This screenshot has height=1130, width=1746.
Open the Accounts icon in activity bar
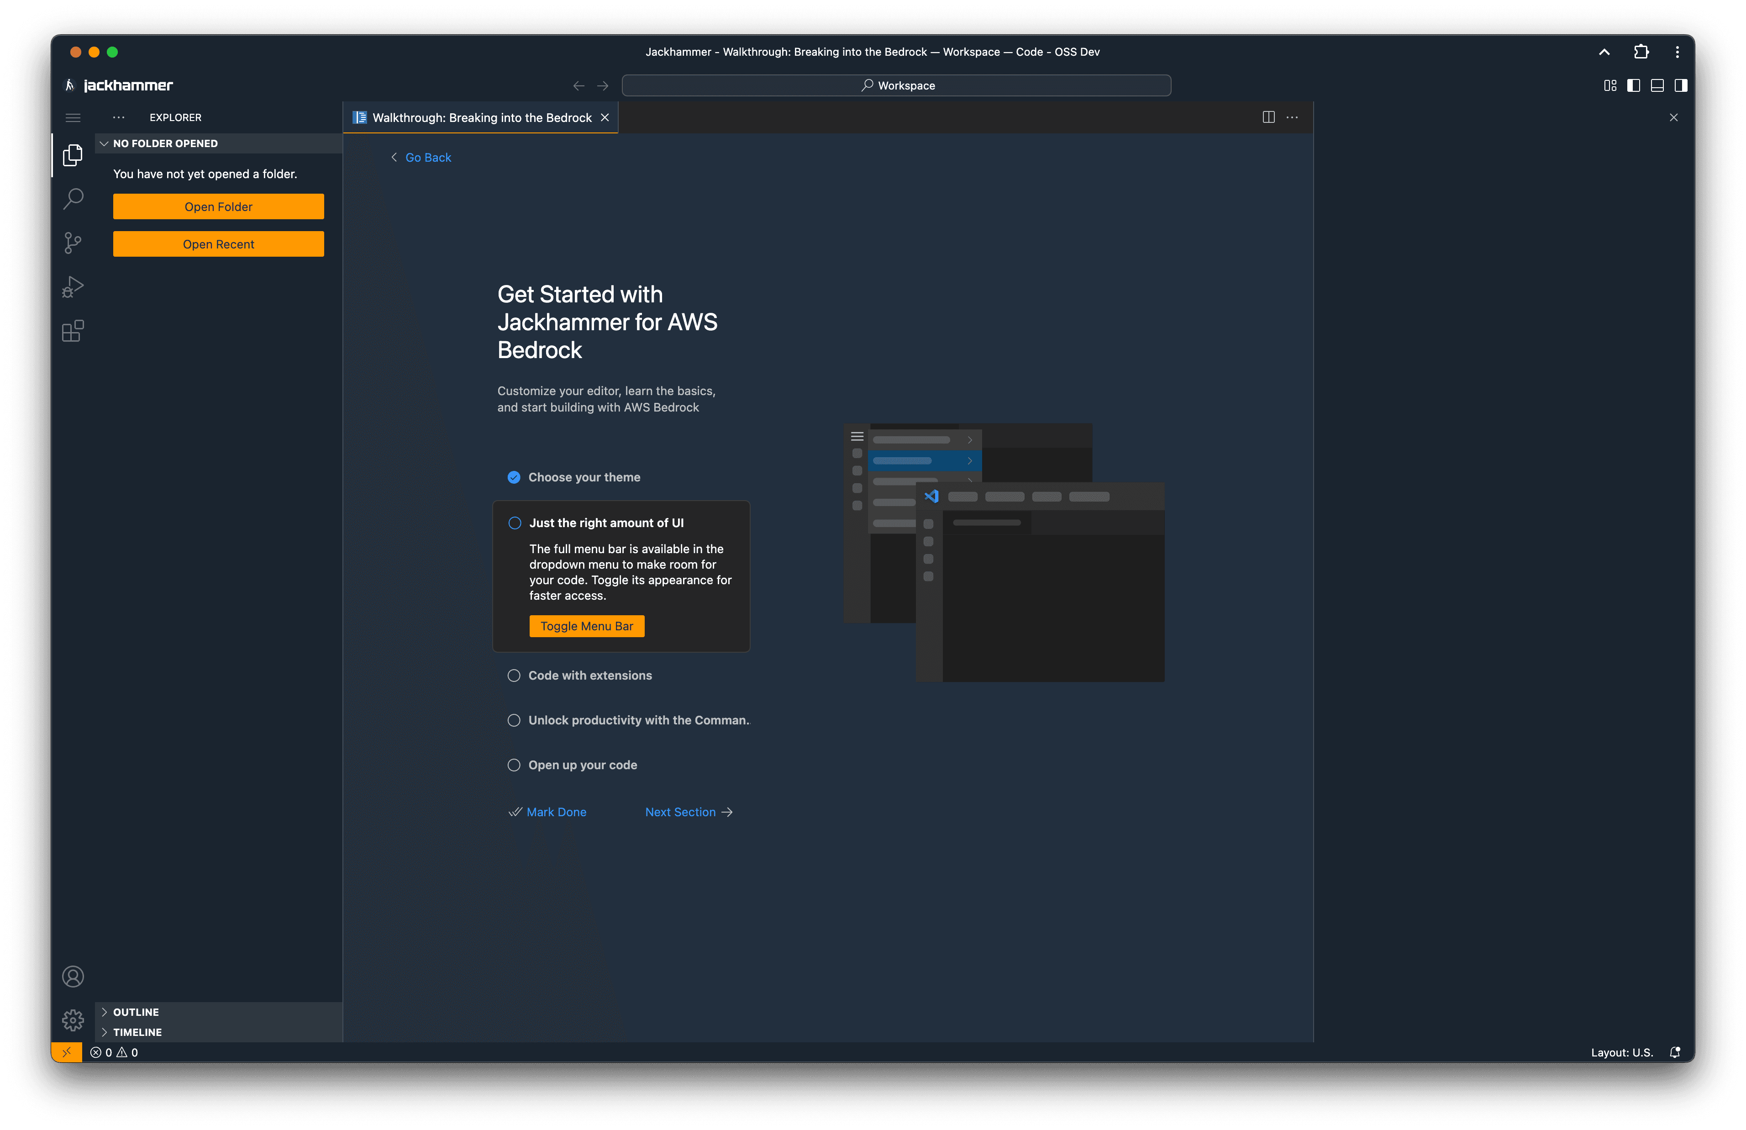pyautogui.click(x=73, y=976)
